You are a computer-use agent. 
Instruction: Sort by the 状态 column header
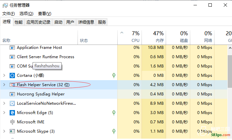[97, 38]
